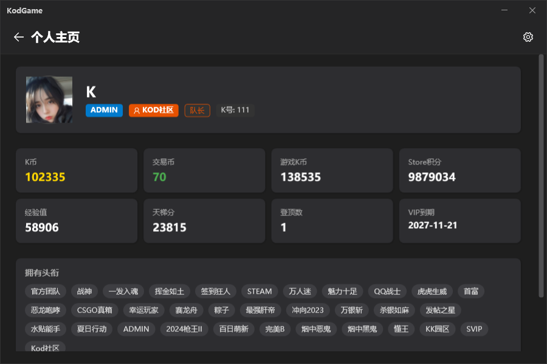Click the 天梯分 ladder score card
This screenshot has height=364, width=547.
click(x=204, y=221)
